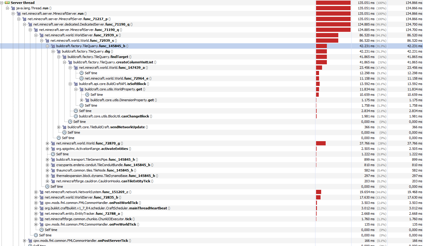This screenshot has width=423, height=246.
Task: Click clock icon of Self time 1.222 ms row
Action: pos(53,154)
